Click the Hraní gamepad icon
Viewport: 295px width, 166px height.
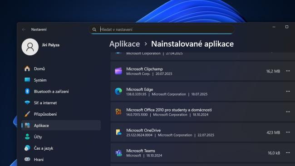(x=27, y=159)
